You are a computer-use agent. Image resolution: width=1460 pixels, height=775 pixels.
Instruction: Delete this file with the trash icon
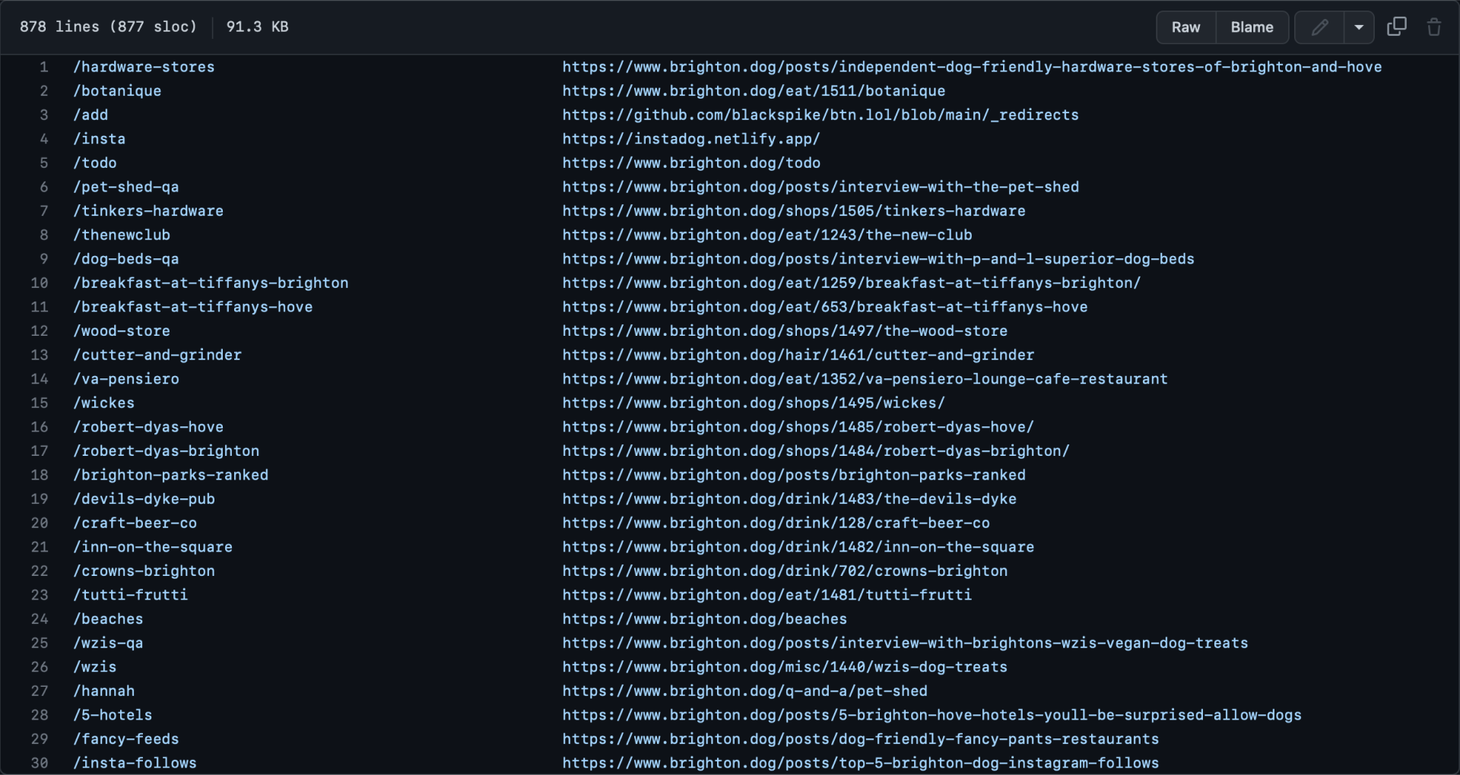[x=1434, y=27]
